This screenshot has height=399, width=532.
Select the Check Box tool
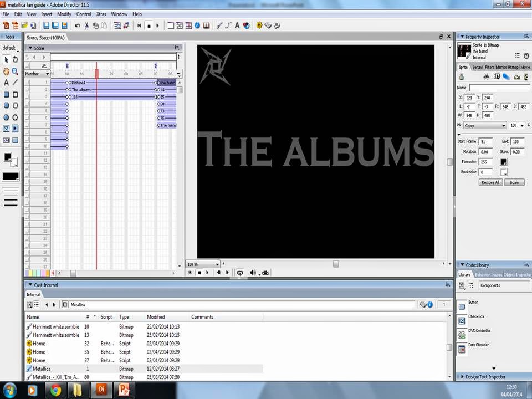[x=6, y=129]
